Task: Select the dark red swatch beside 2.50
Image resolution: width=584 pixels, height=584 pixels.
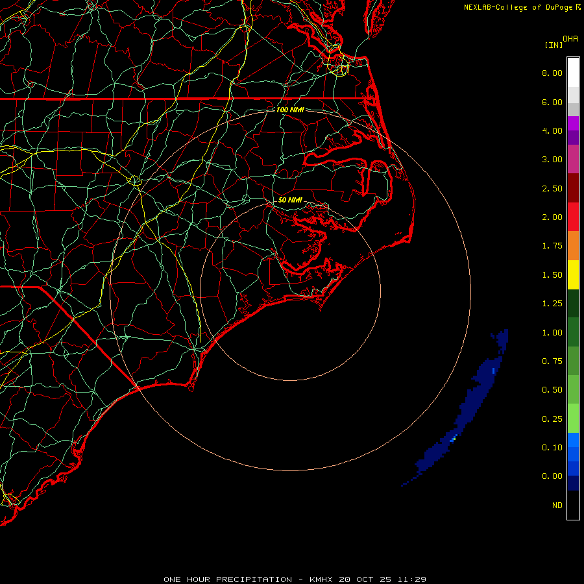Action: pos(573,188)
